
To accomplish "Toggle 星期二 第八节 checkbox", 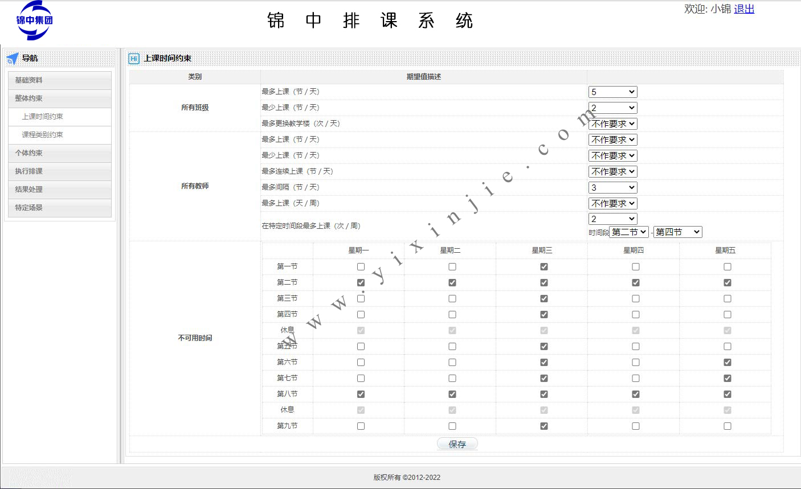I will [452, 394].
